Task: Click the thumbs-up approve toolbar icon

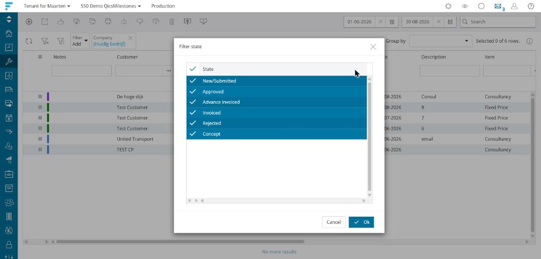Action: 61,22
